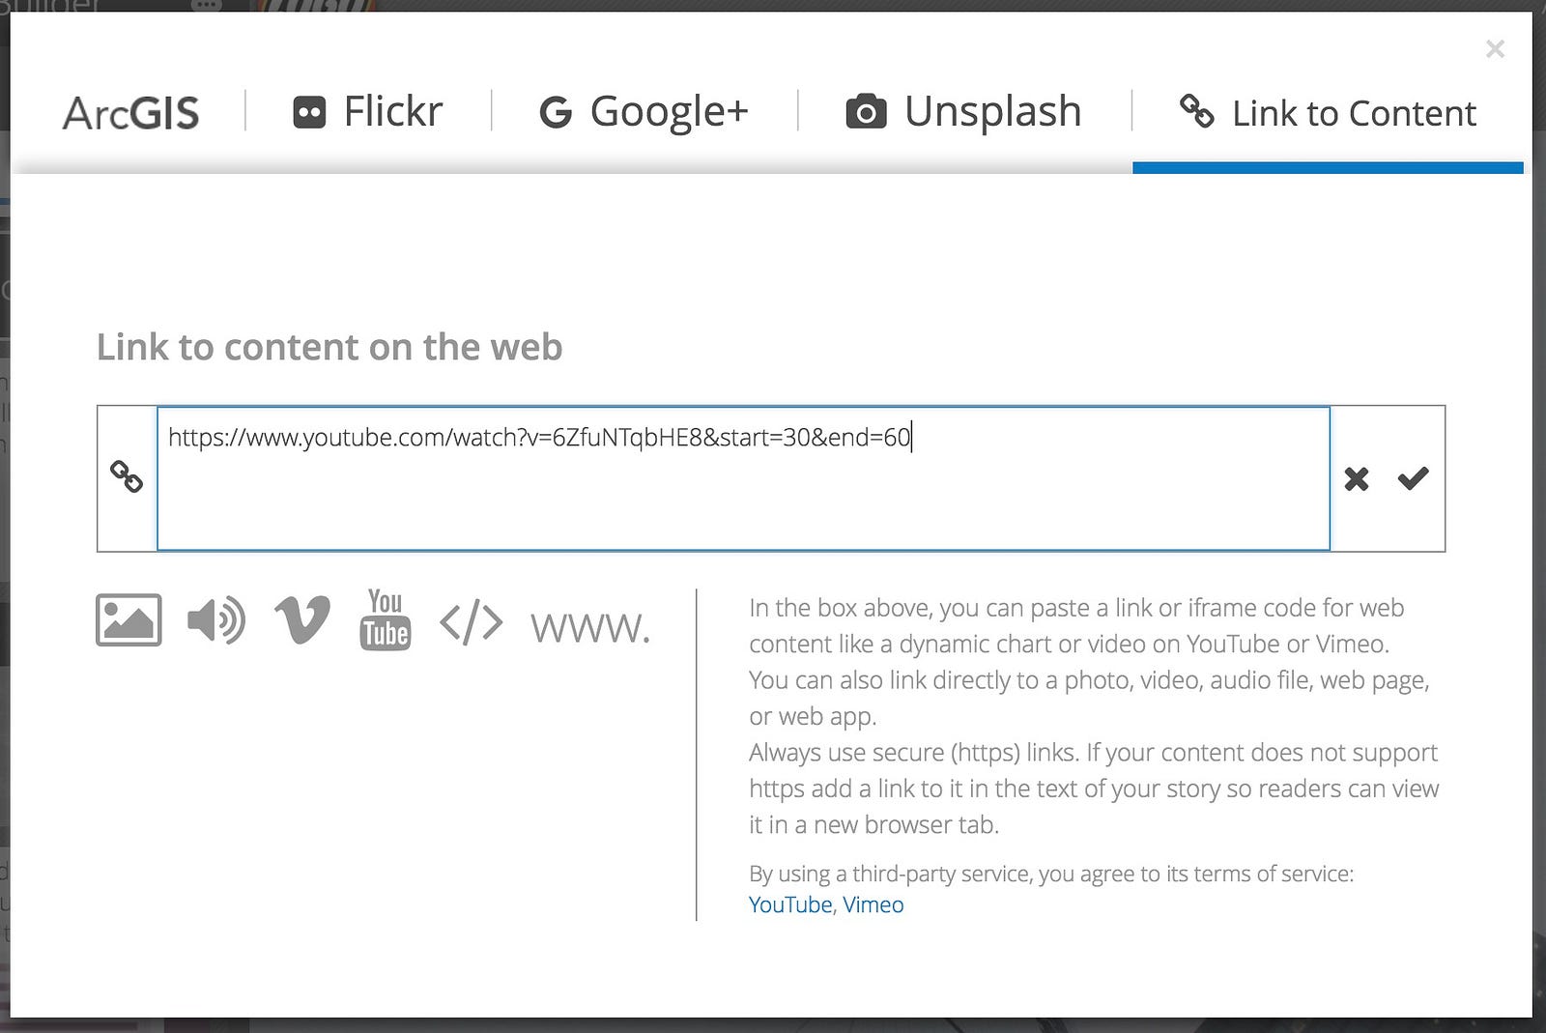This screenshot has height=1033, width=1546.
Task: Click the YouTube logo icon
Action: tap(386, 619)
